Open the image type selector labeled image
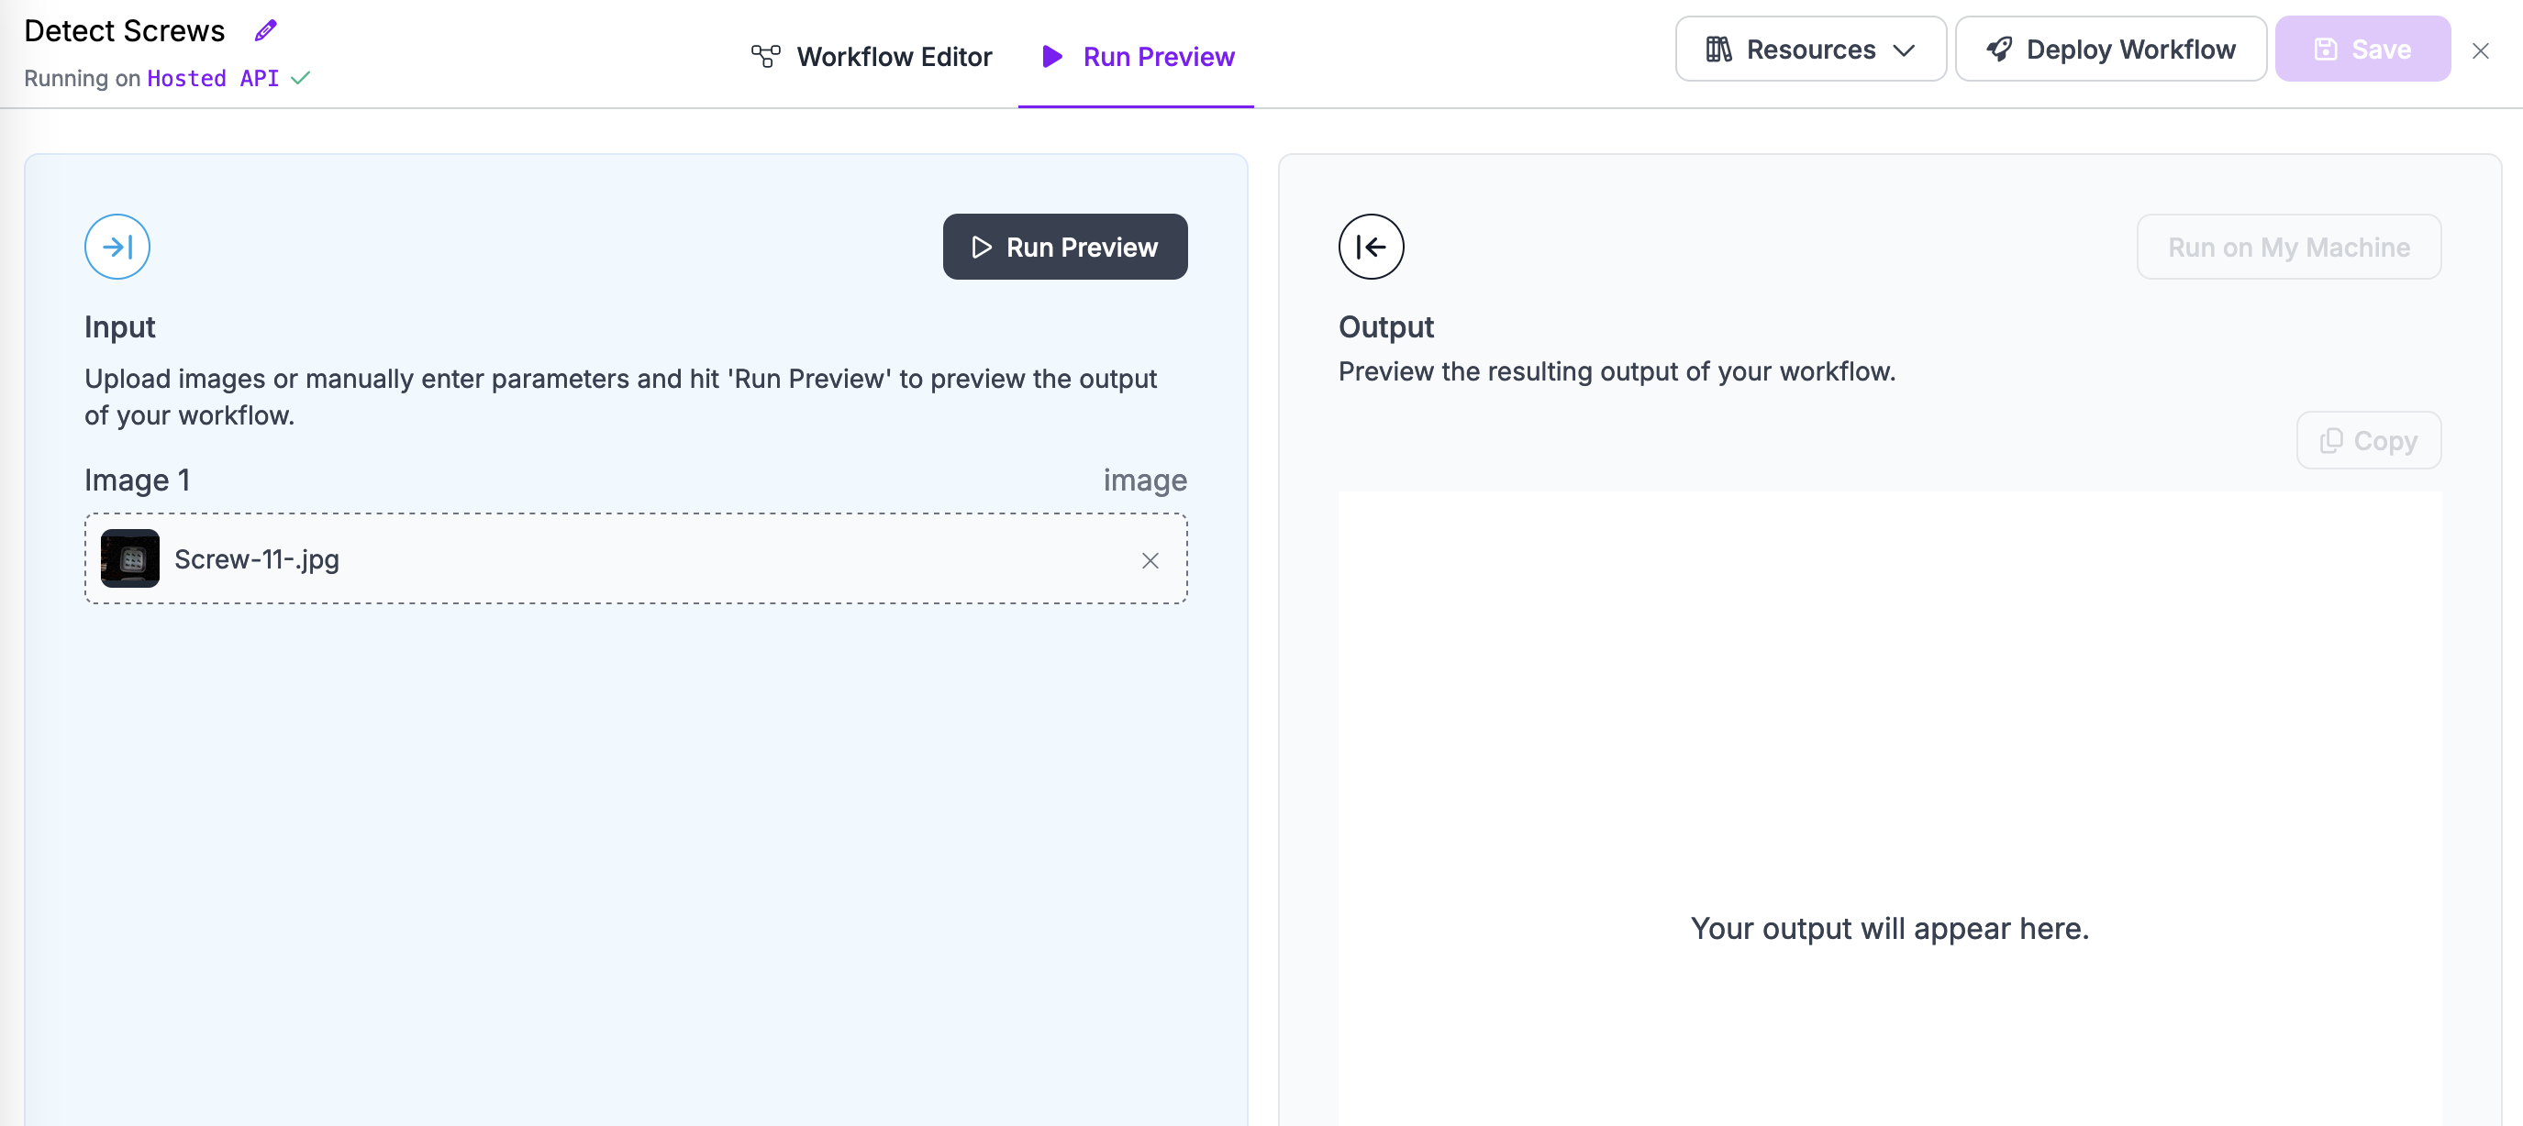This screenshot has height=1126, width=2523. pyautogui.click(x=1144, y=480)
